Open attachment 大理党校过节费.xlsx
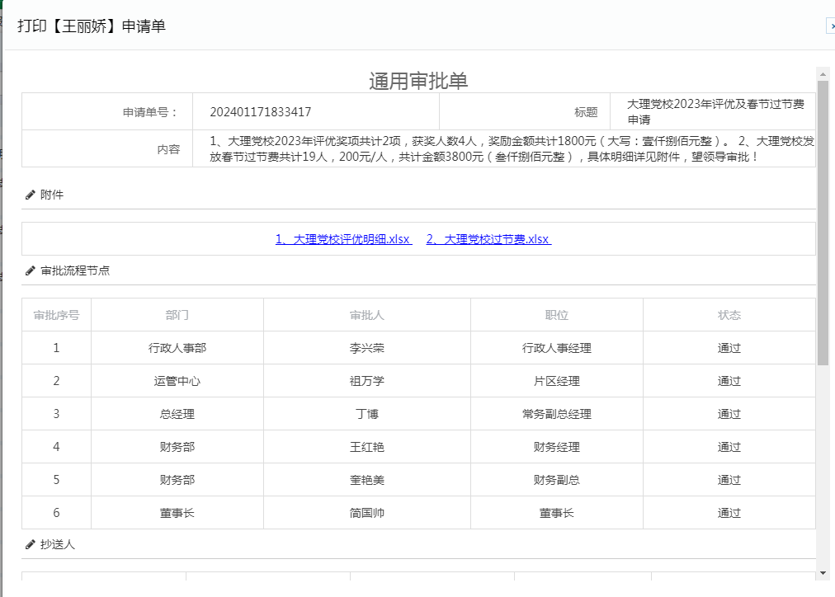 488,239
